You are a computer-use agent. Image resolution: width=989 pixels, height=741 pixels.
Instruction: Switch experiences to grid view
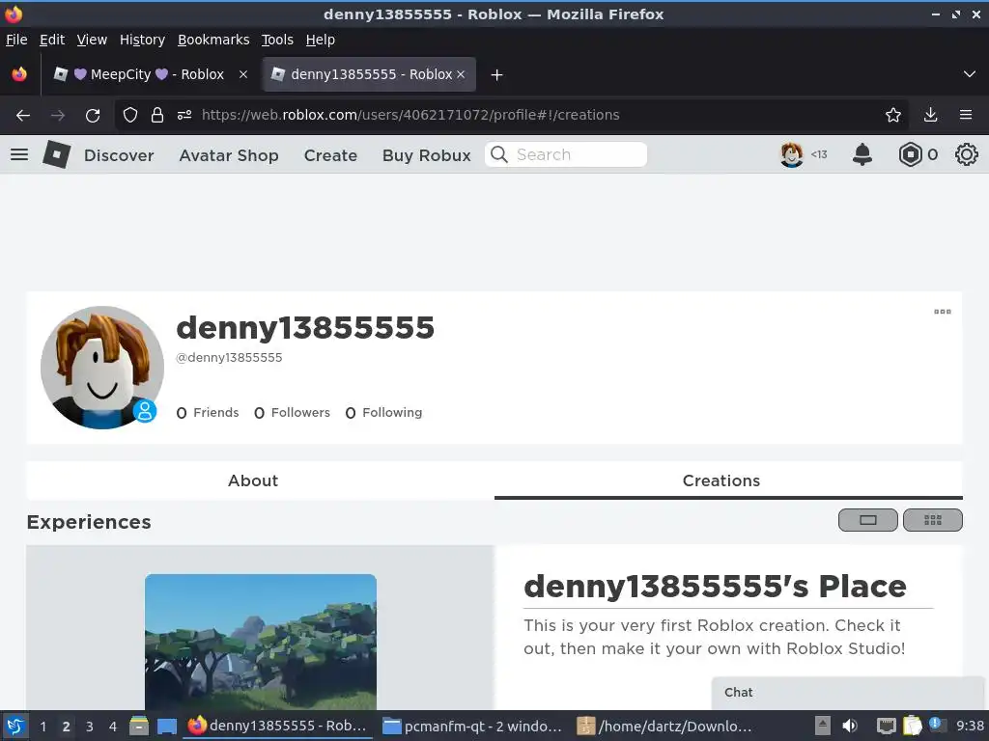[x=933, y=520]
